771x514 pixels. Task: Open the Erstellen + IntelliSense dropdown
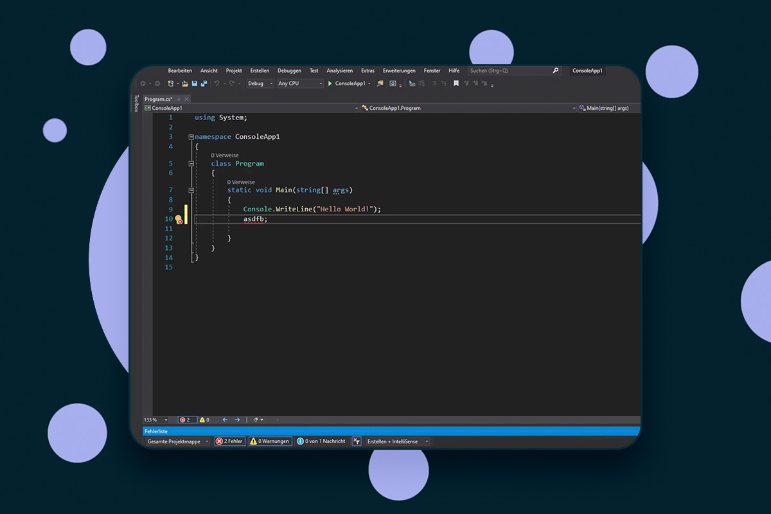[x=398, y=441]
